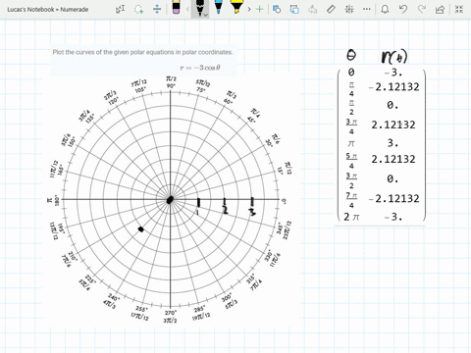Click the 2π entry in the table

tap(351, 217)
